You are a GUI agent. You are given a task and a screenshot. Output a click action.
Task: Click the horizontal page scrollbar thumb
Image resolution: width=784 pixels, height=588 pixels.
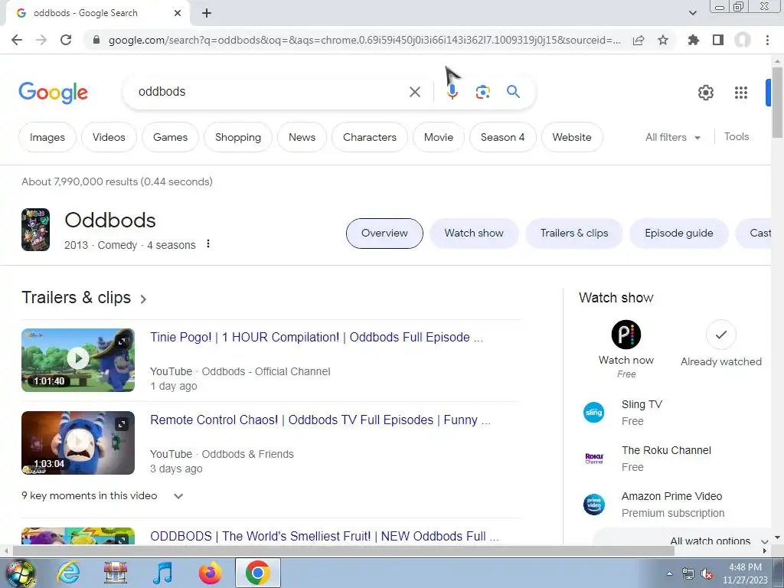344,551
